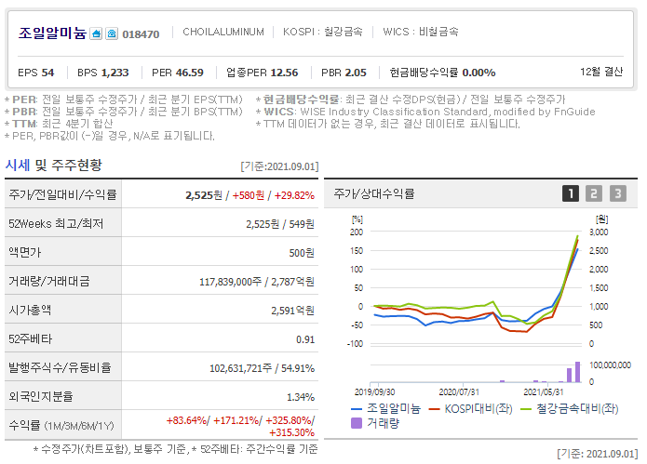
Task: Select the WICS definition footnote
Action: (425, 112)
